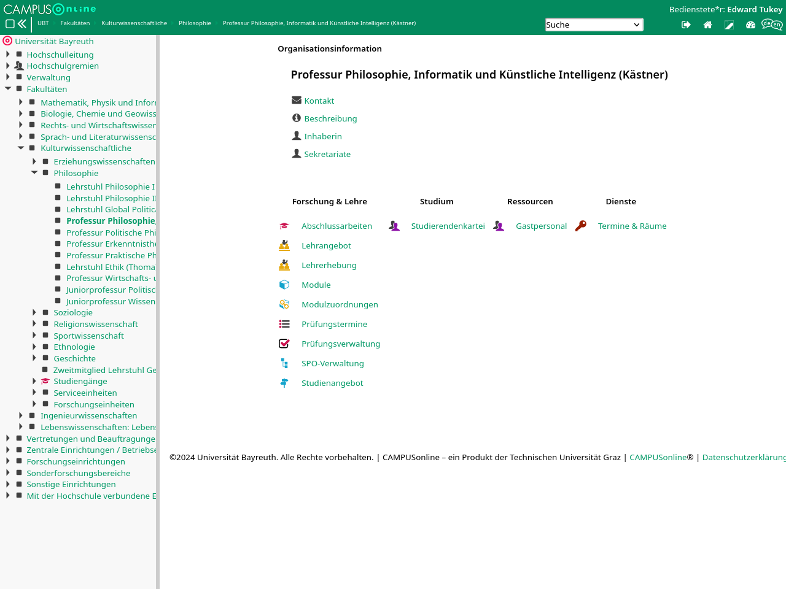Open the Studierendenkartei link
786x589 pixels.
pos(448,226)
